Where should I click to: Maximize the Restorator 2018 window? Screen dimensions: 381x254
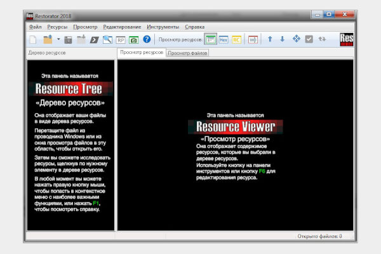pyautogui.click(x=329, y=15)
